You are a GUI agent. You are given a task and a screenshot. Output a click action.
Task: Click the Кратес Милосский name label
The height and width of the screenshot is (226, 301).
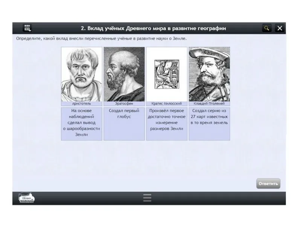167,103
